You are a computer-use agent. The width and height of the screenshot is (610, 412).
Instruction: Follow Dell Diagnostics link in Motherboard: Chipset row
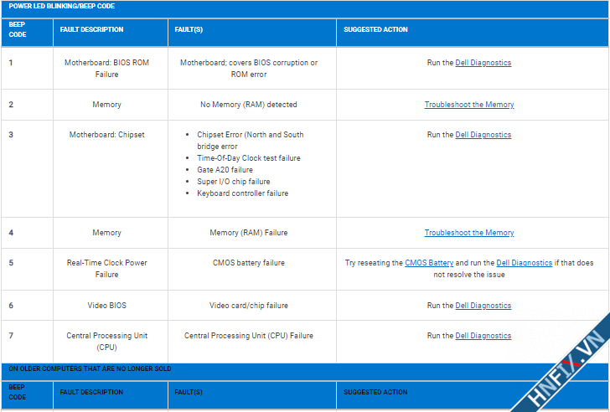483,135
